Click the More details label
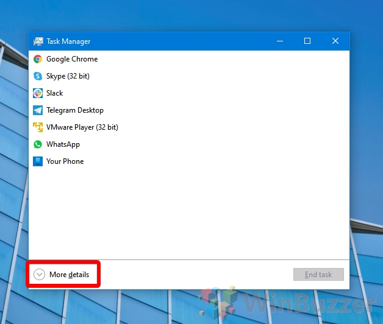 [x=70, y=275]
